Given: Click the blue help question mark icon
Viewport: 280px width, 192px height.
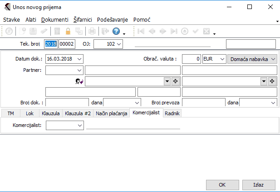Looking at the screenshot, I should click(x=116, y=32).
